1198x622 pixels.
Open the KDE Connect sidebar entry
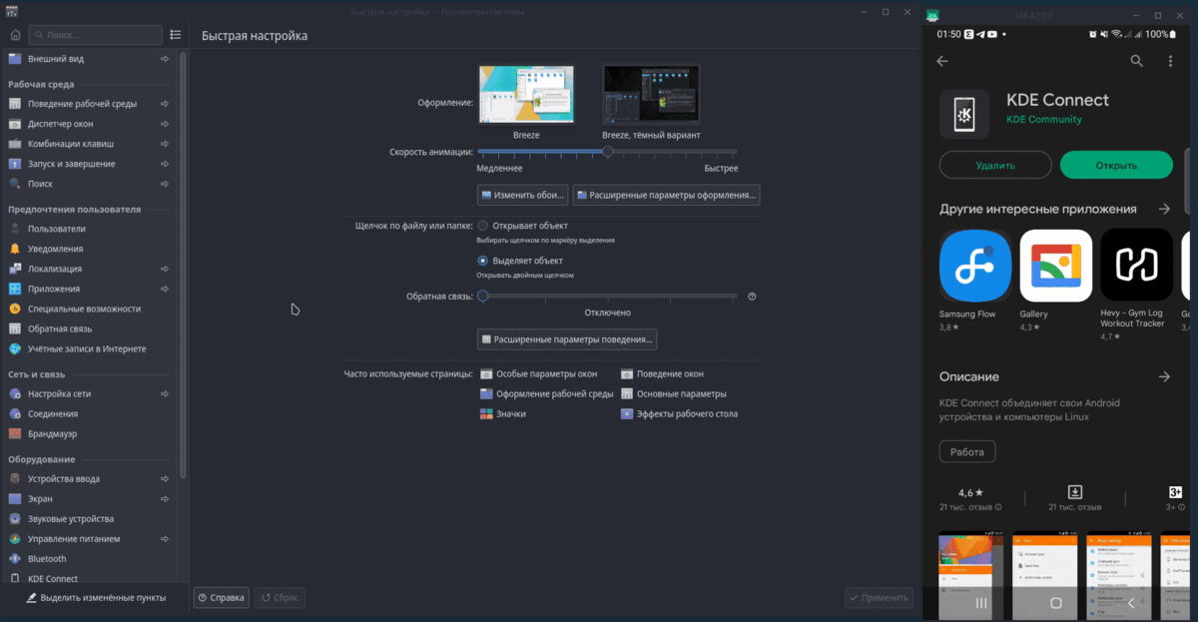pyautogui.click(x=90, y=578)
